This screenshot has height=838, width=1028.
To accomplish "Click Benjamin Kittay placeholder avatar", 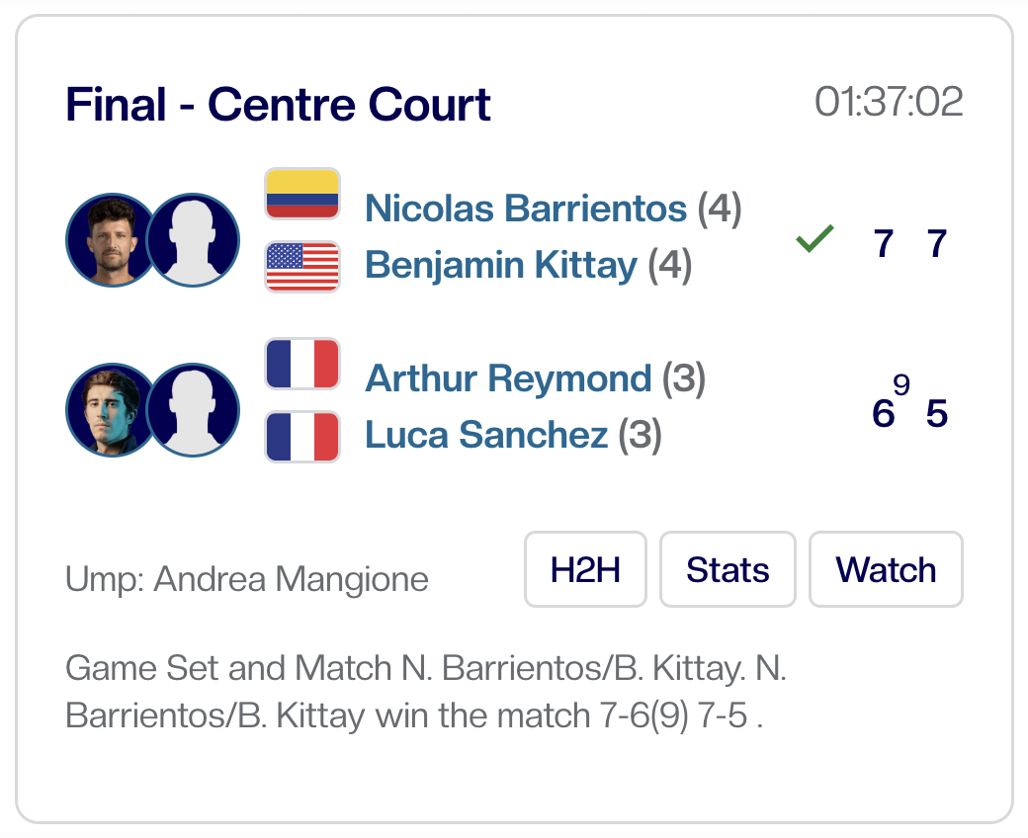I will tap(193, 240).
